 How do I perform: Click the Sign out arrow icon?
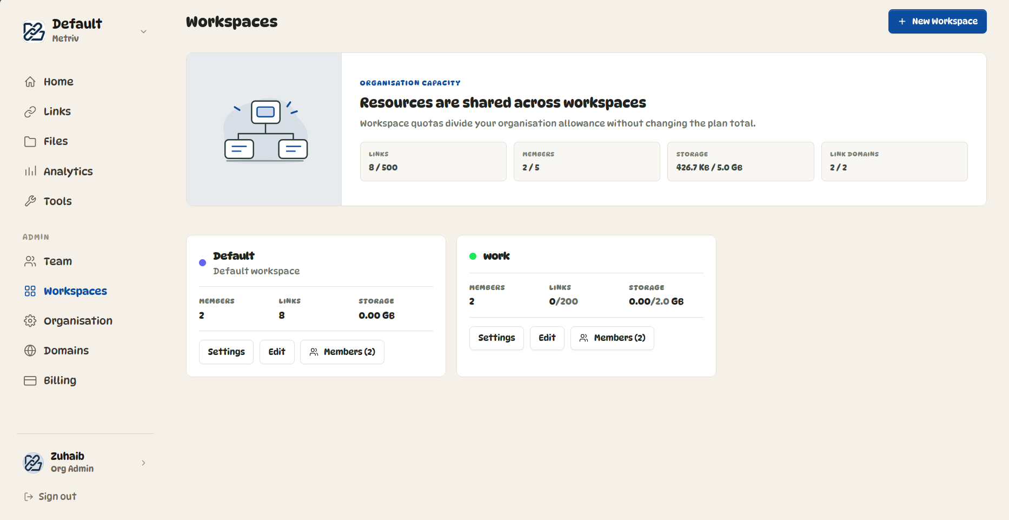coord(29,497)
